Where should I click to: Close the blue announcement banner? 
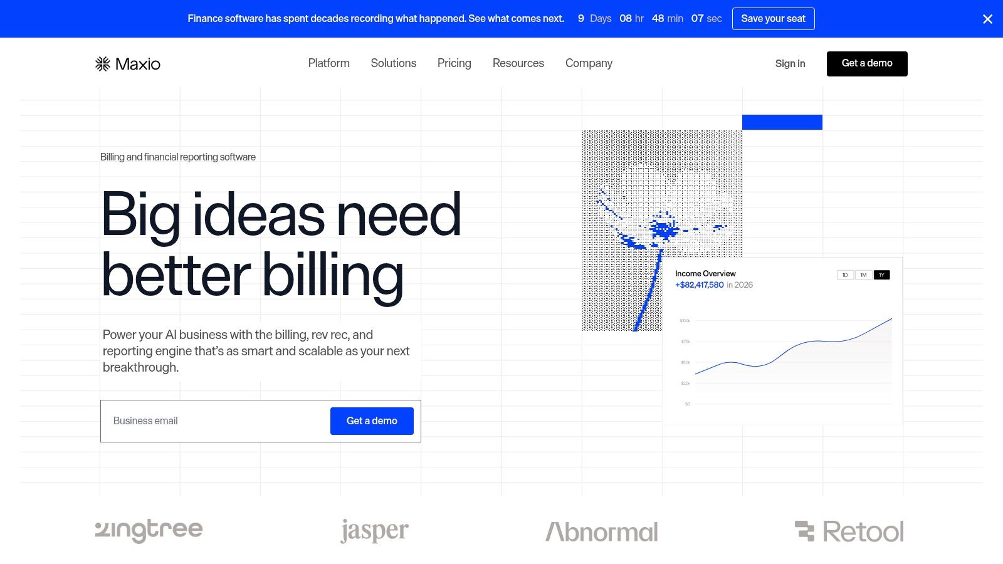[987, 19]
